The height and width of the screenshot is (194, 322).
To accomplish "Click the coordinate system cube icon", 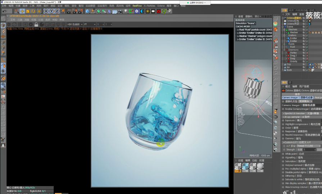I will click(63, 11).
